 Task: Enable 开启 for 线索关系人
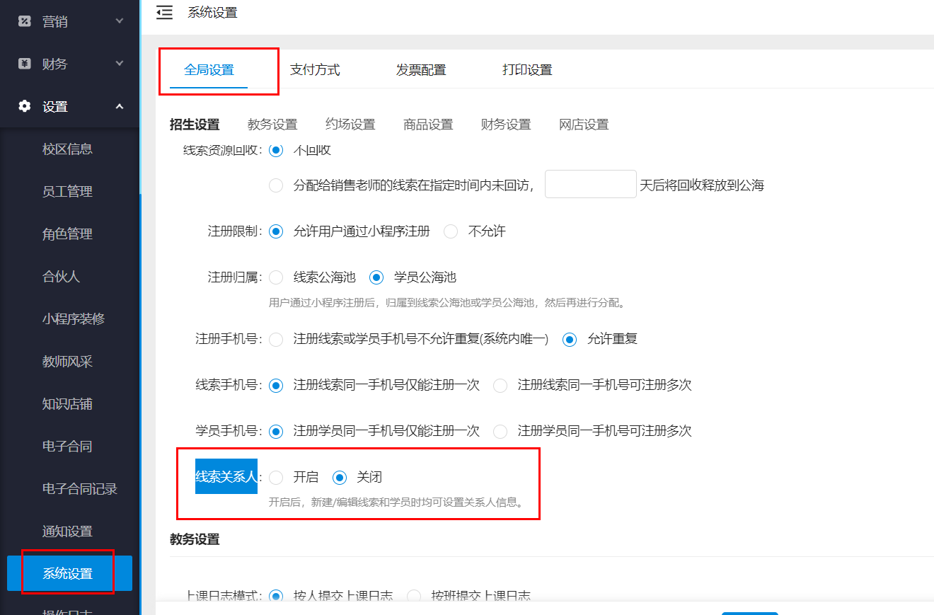click(276, 477)
